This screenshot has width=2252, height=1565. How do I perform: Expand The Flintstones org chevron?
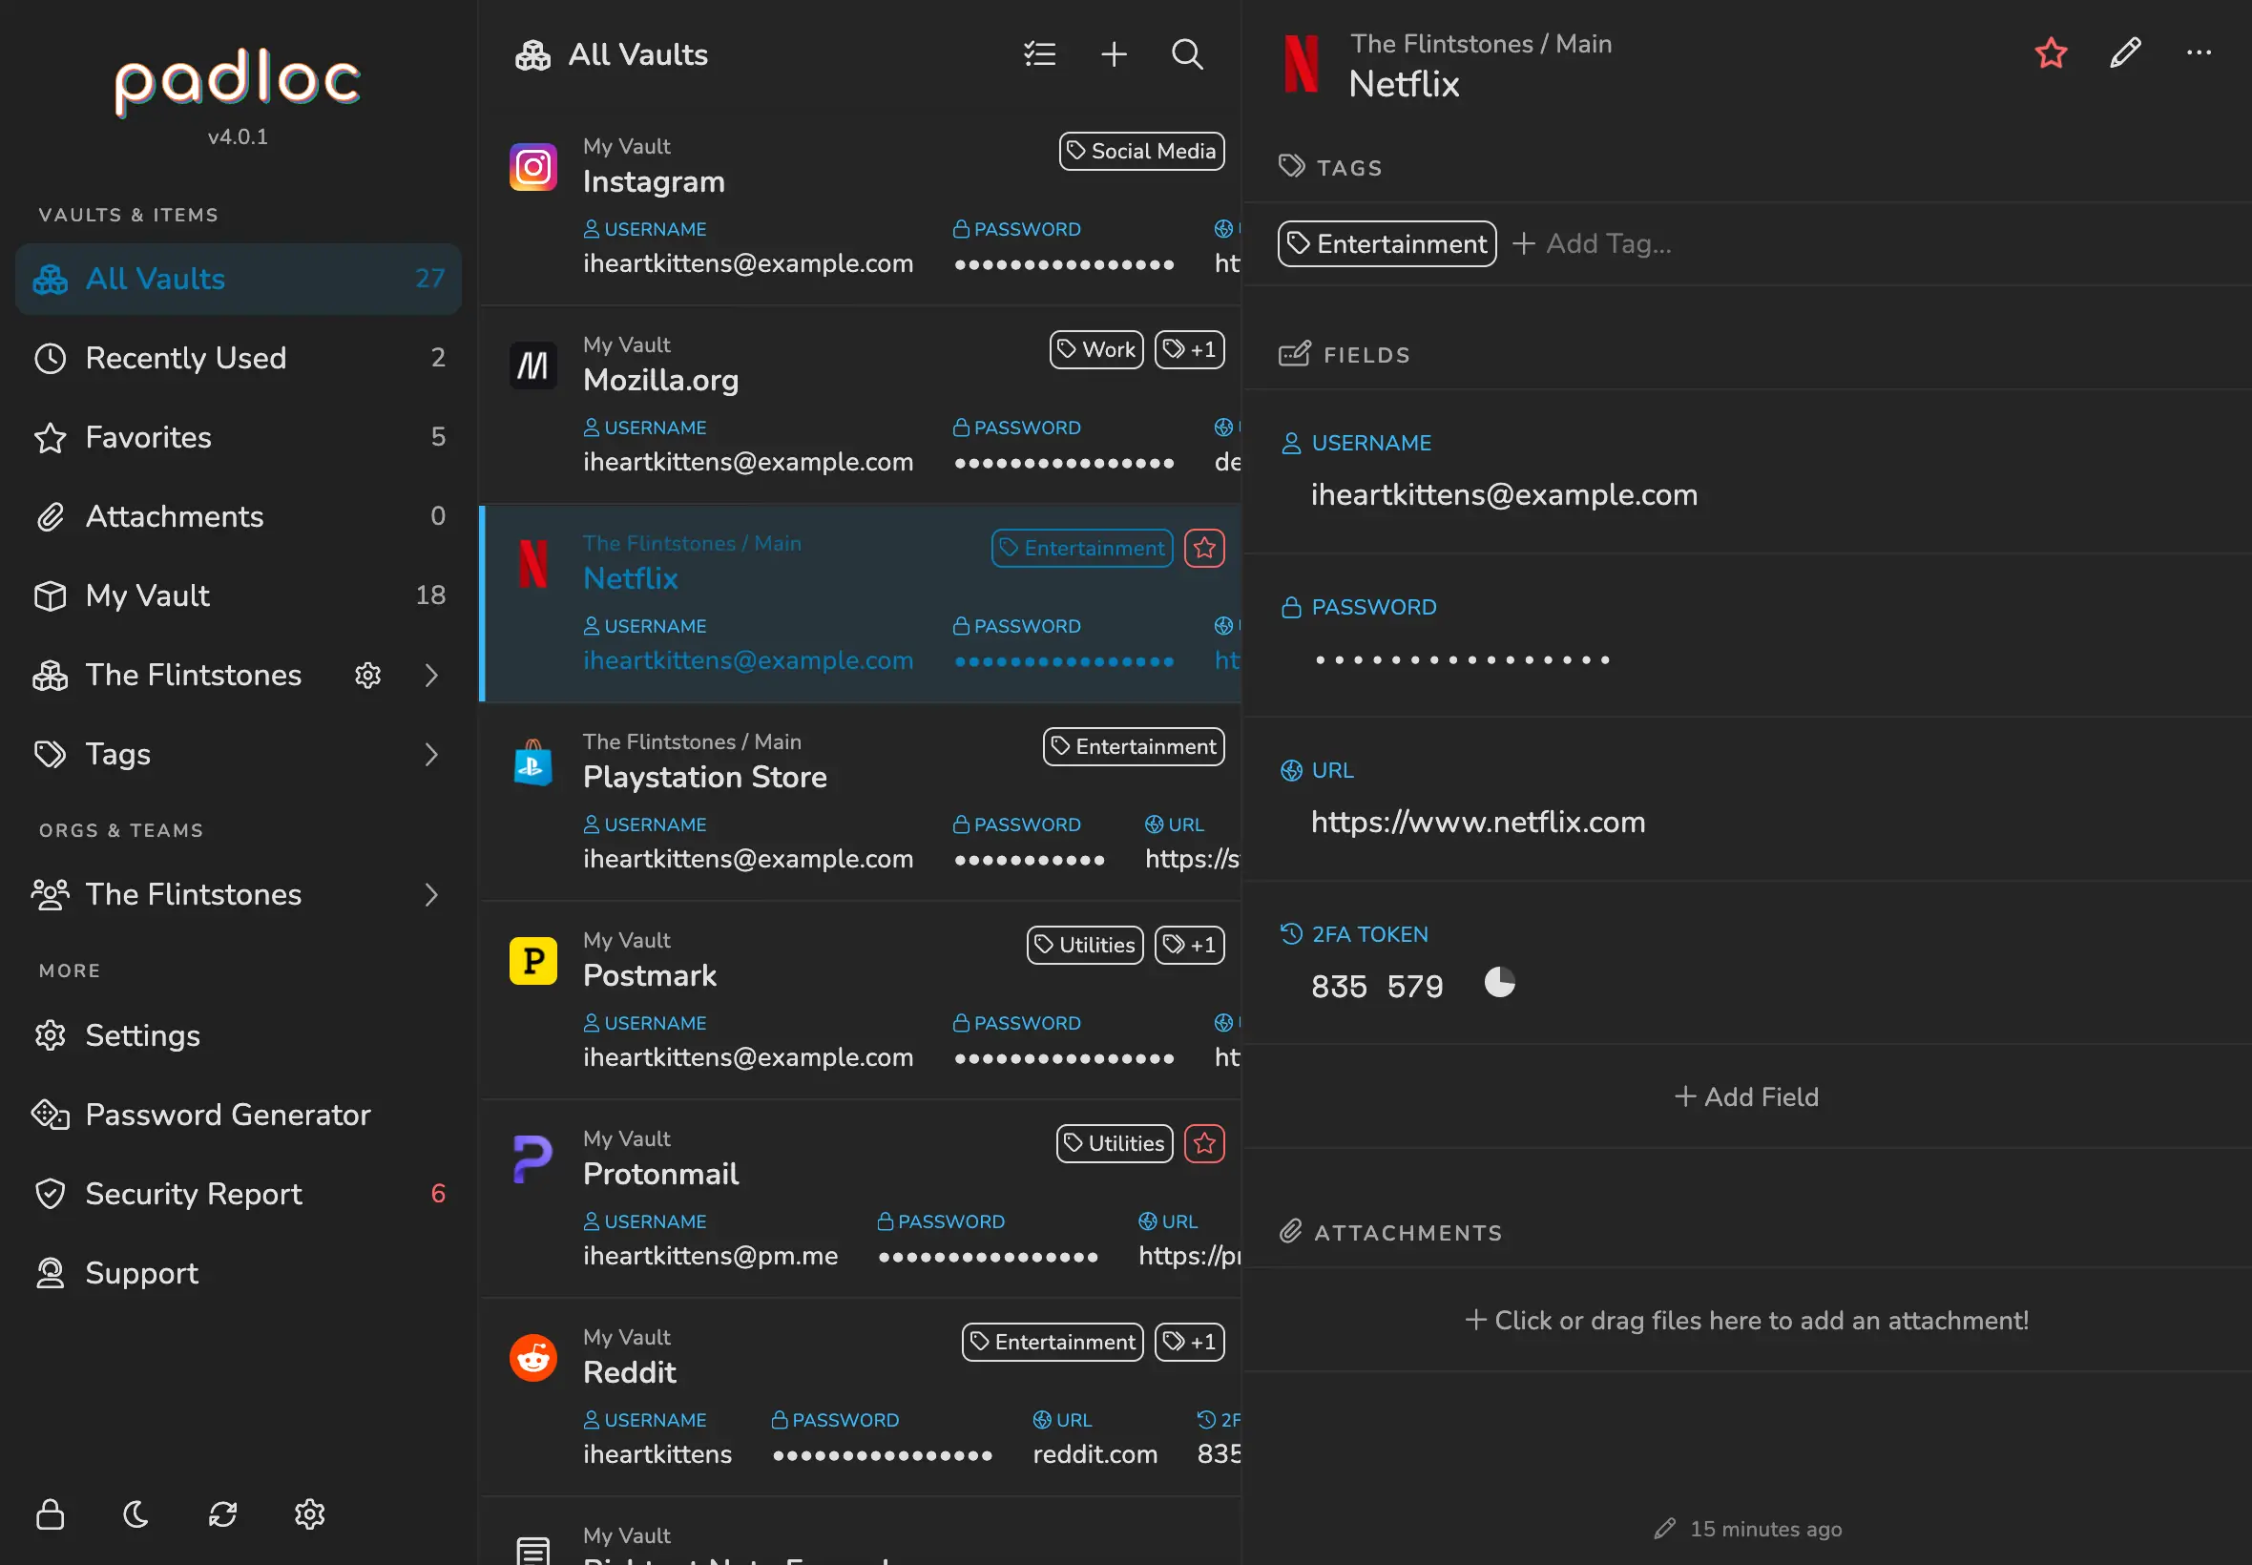tap(431, 894)
